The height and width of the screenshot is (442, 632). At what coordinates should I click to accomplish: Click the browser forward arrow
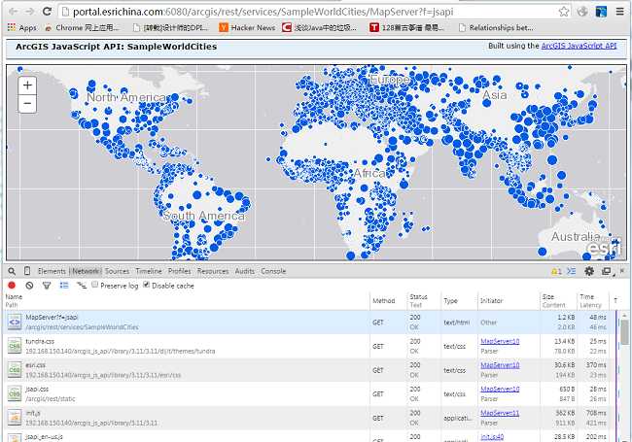pos(30,12)
